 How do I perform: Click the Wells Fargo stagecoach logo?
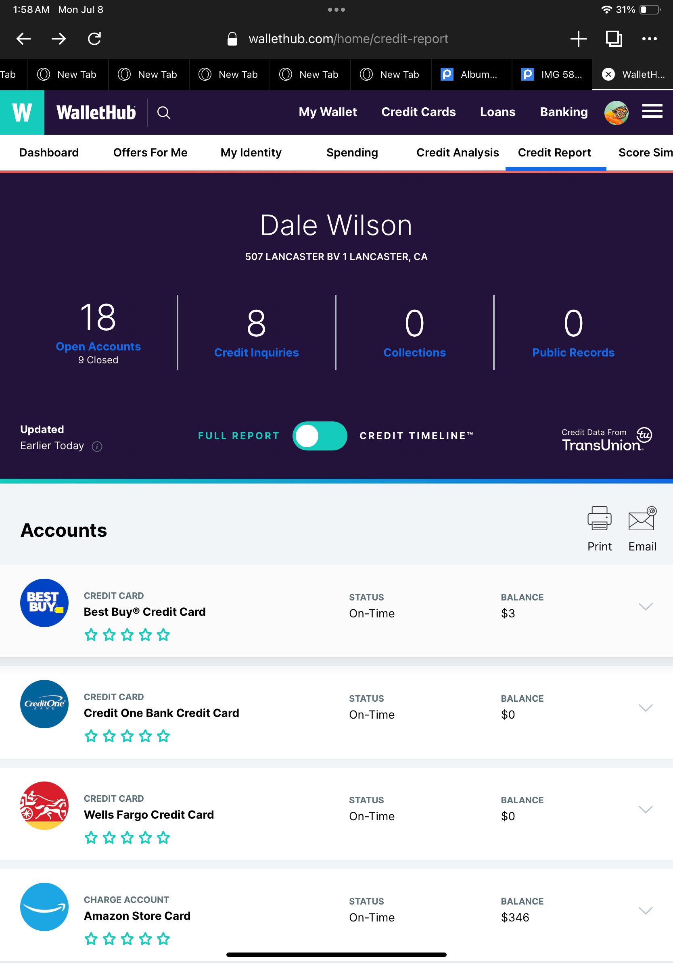point(44,805)
